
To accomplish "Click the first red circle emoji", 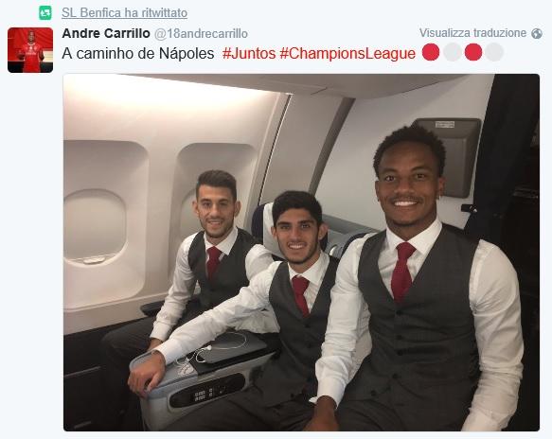I will pos(431,52).
